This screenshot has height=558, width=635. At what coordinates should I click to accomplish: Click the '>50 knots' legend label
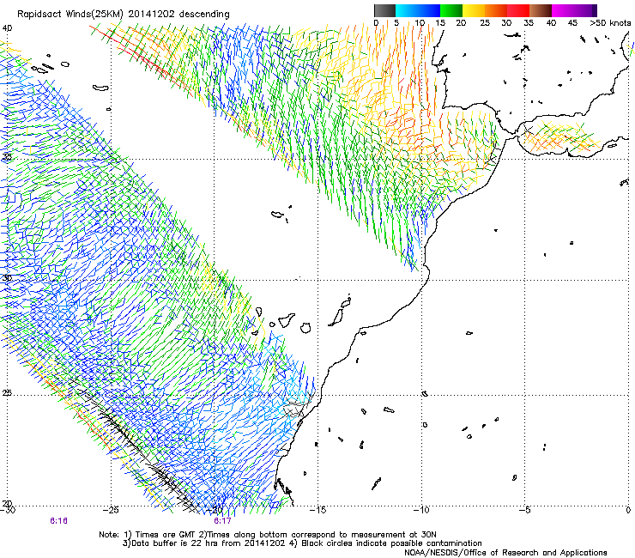pos(610,22)
